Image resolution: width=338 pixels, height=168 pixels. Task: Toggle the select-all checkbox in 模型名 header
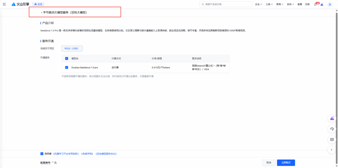pos(67,59)
